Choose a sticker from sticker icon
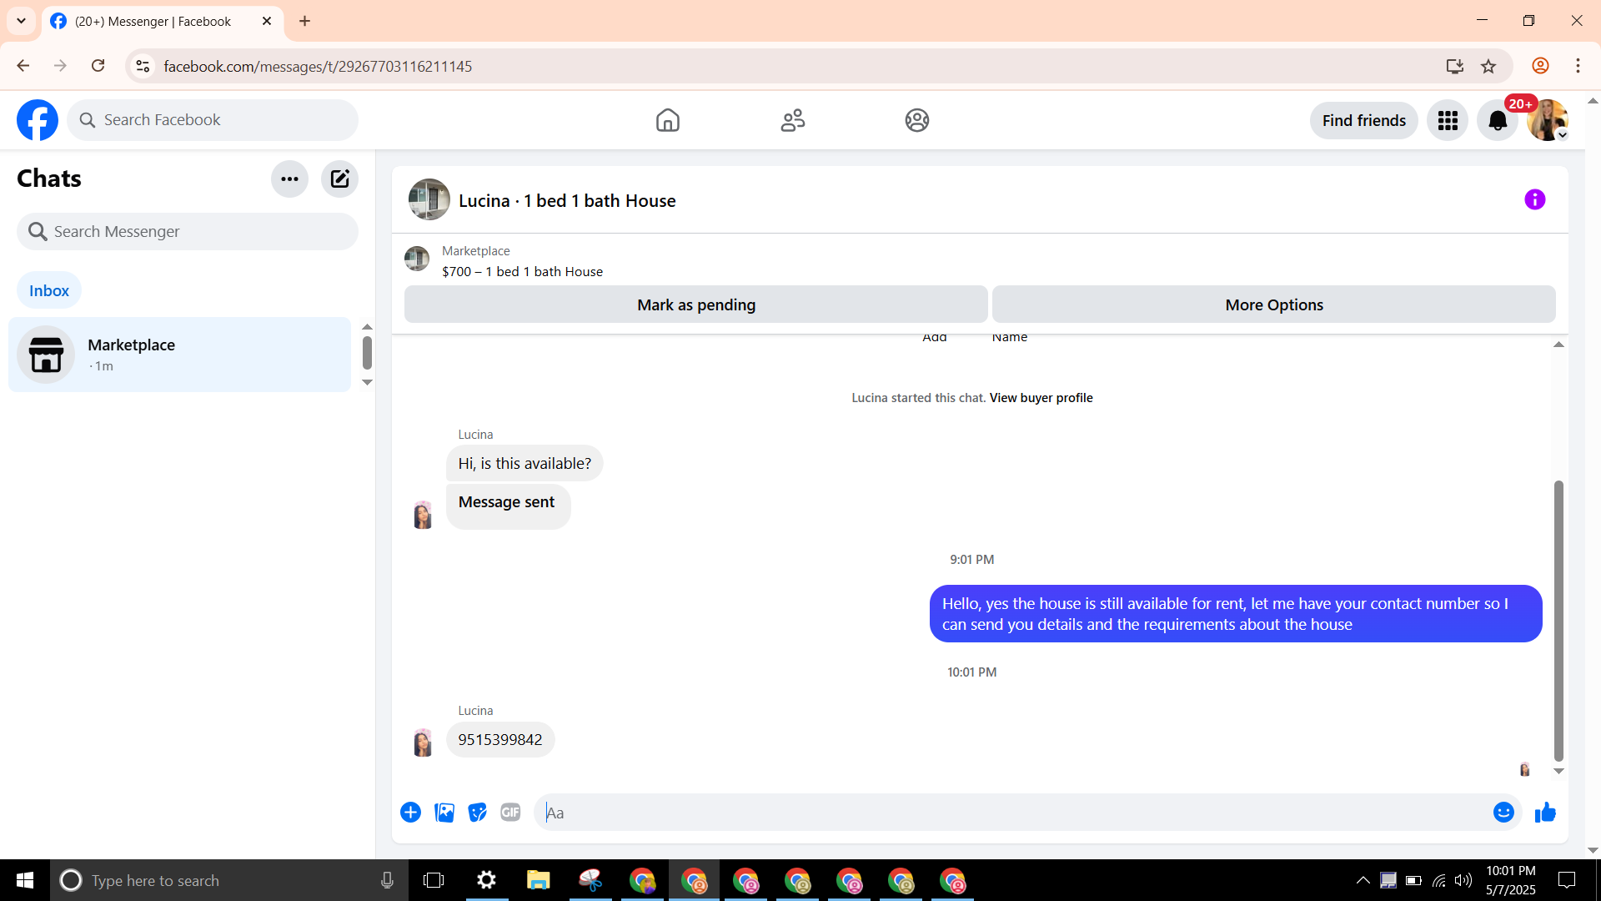Viewport: 1601px width, 901px height. coord(477,813)
